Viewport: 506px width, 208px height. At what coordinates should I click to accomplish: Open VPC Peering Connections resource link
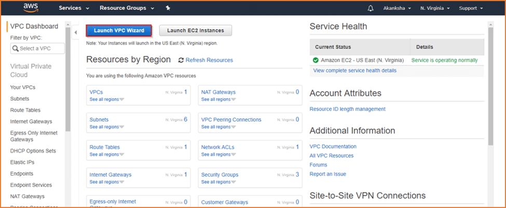[231, 120]
